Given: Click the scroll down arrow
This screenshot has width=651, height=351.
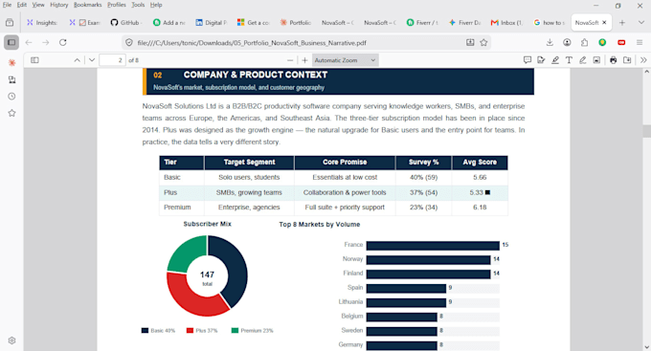Looking at the screenshot, I should click(x=647, y=347).
